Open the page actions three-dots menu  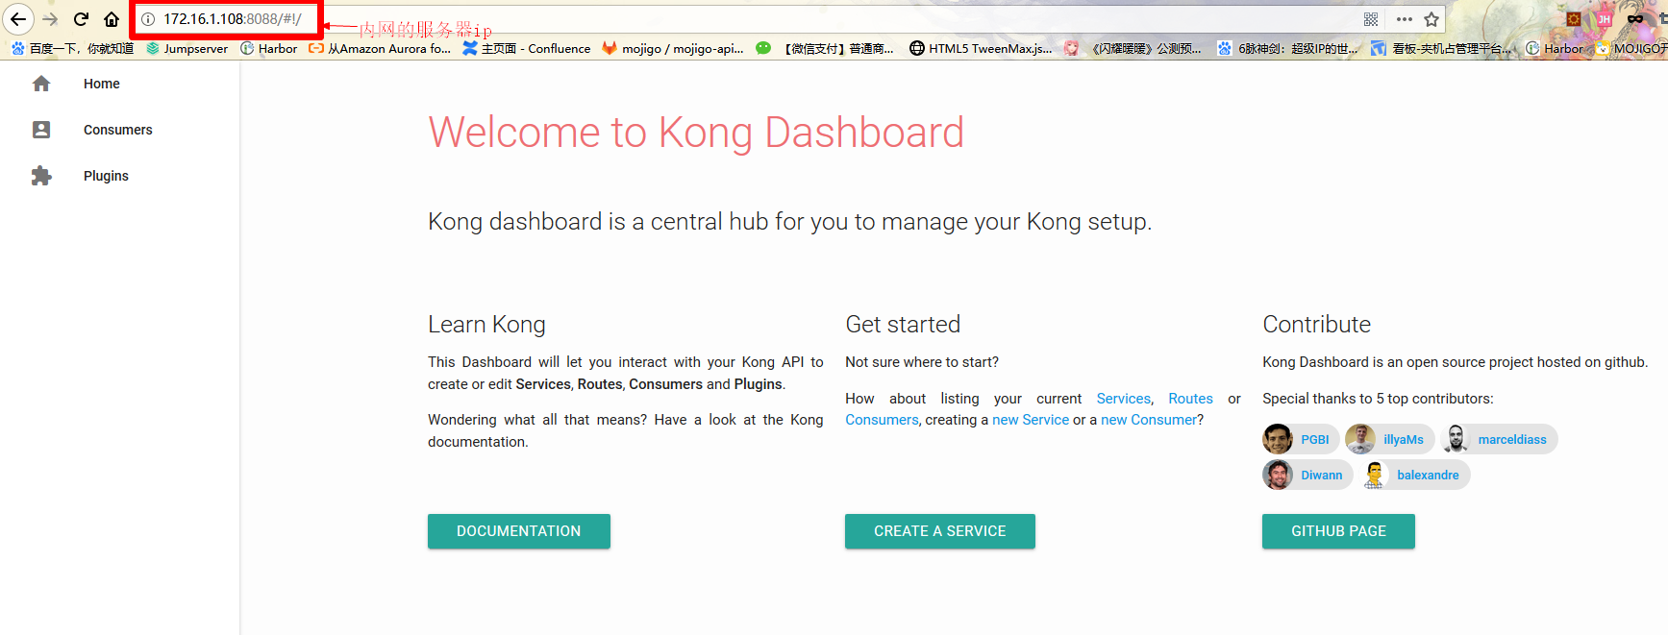1405,19
